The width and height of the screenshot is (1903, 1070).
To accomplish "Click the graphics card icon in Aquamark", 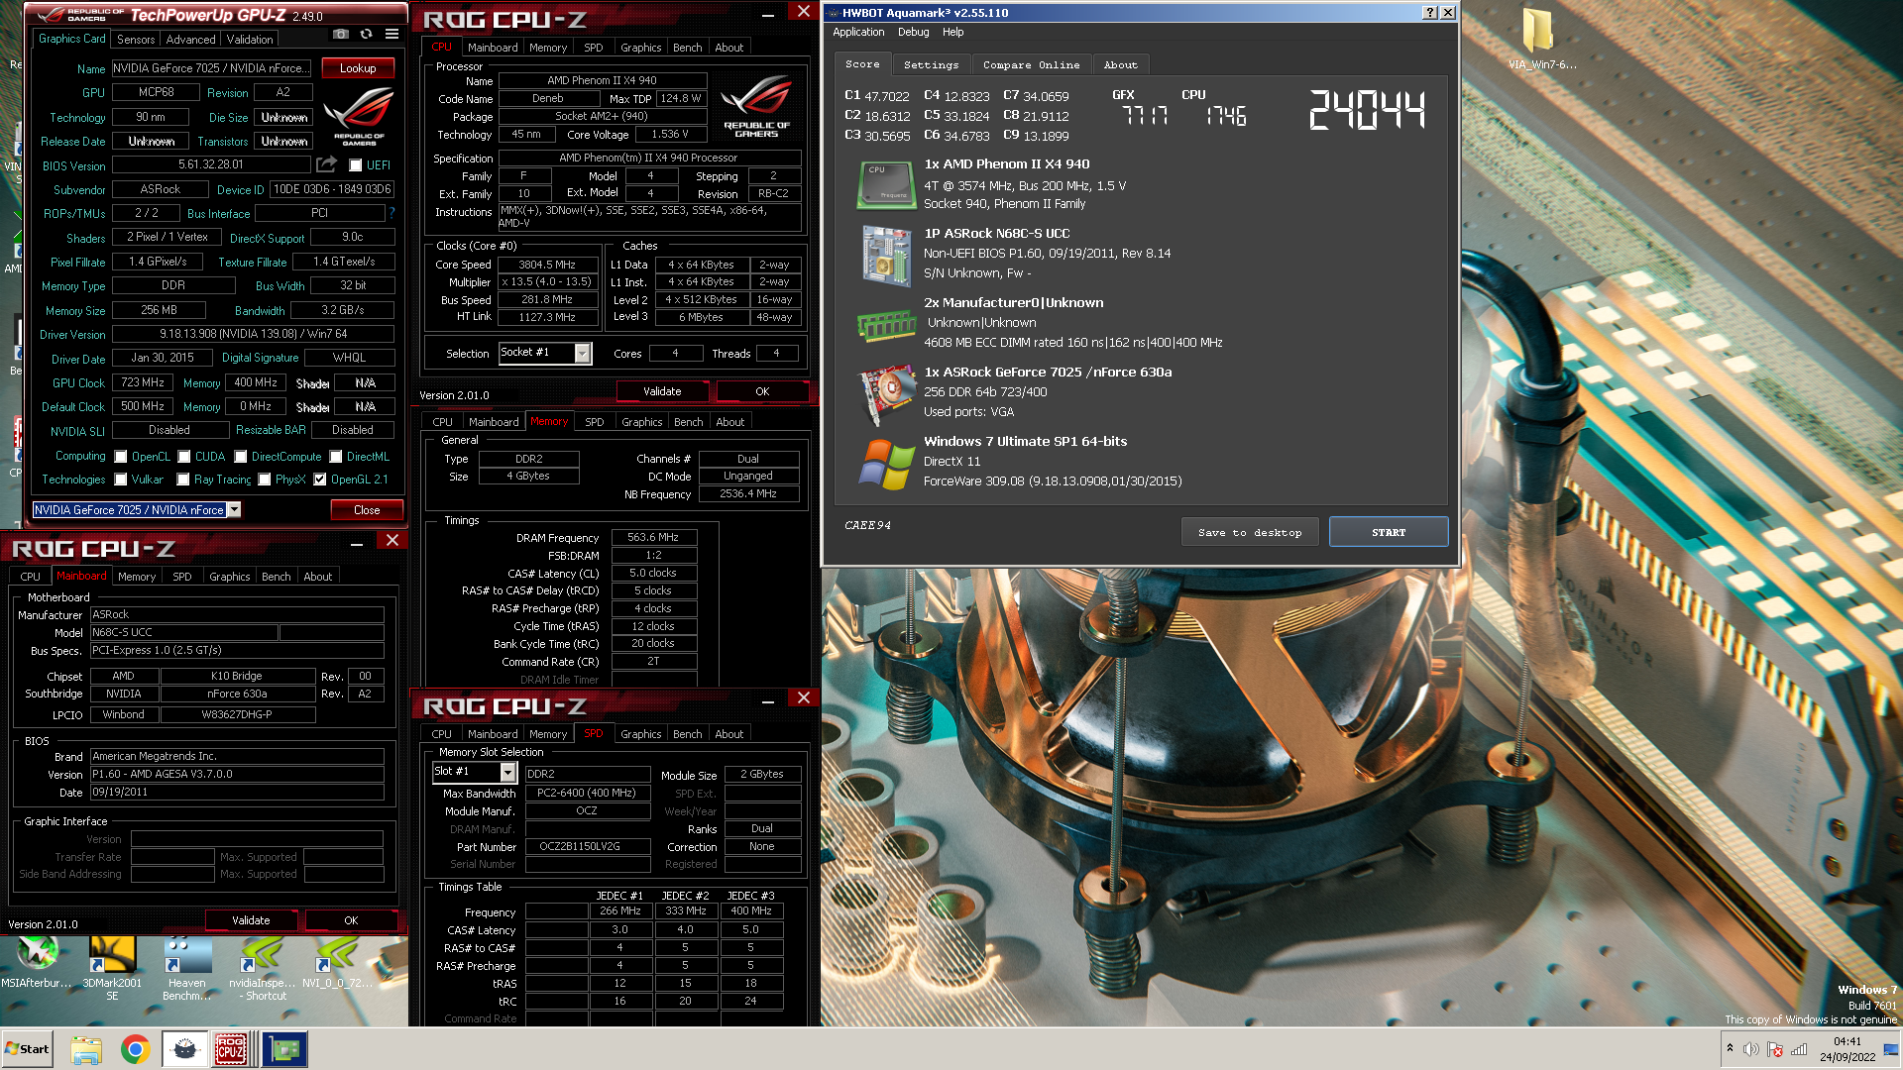I will (886, 394).
